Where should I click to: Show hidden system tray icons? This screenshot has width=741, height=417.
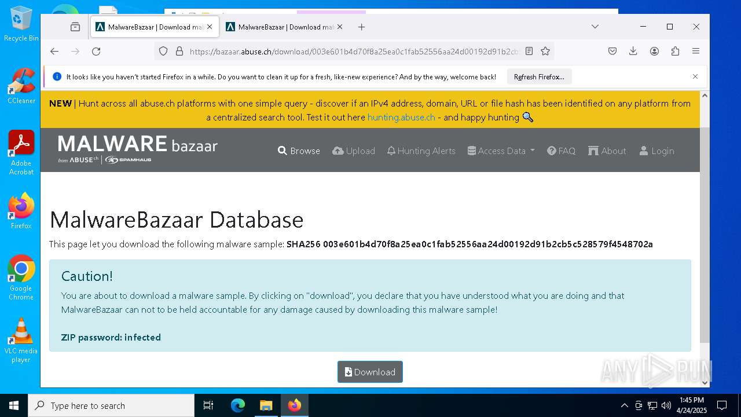click(624, 405)
